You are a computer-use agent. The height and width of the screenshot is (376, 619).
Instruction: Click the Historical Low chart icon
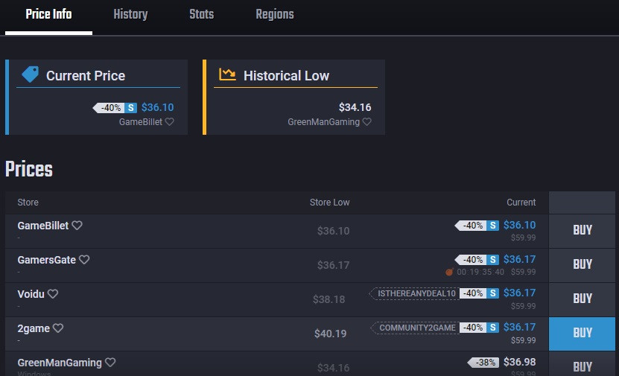[227, 74]
